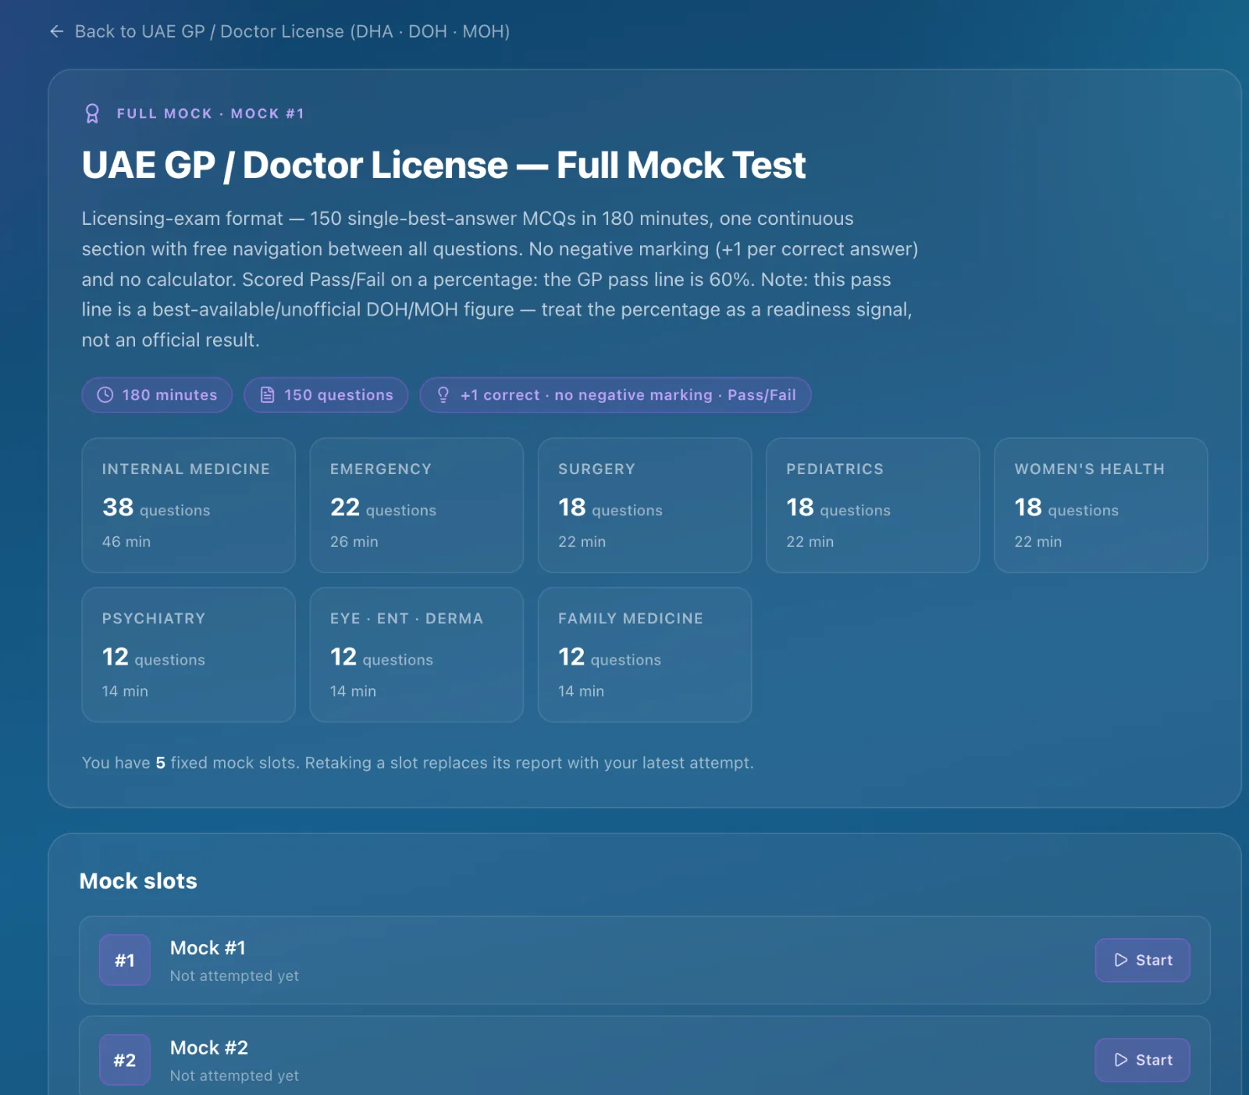The width and height of the screenshot is (1249, 1095).
Task: Open the Pediatrics section card
Action: [x=873, y=505]
